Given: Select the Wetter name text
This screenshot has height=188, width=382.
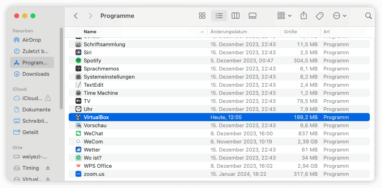Looking at the screenshot, I should pos(92,150).
